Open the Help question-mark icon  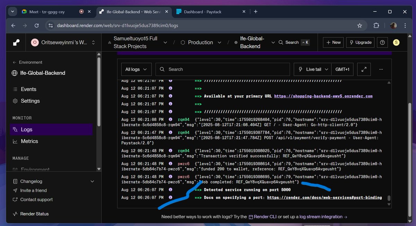tap(382, 42)
